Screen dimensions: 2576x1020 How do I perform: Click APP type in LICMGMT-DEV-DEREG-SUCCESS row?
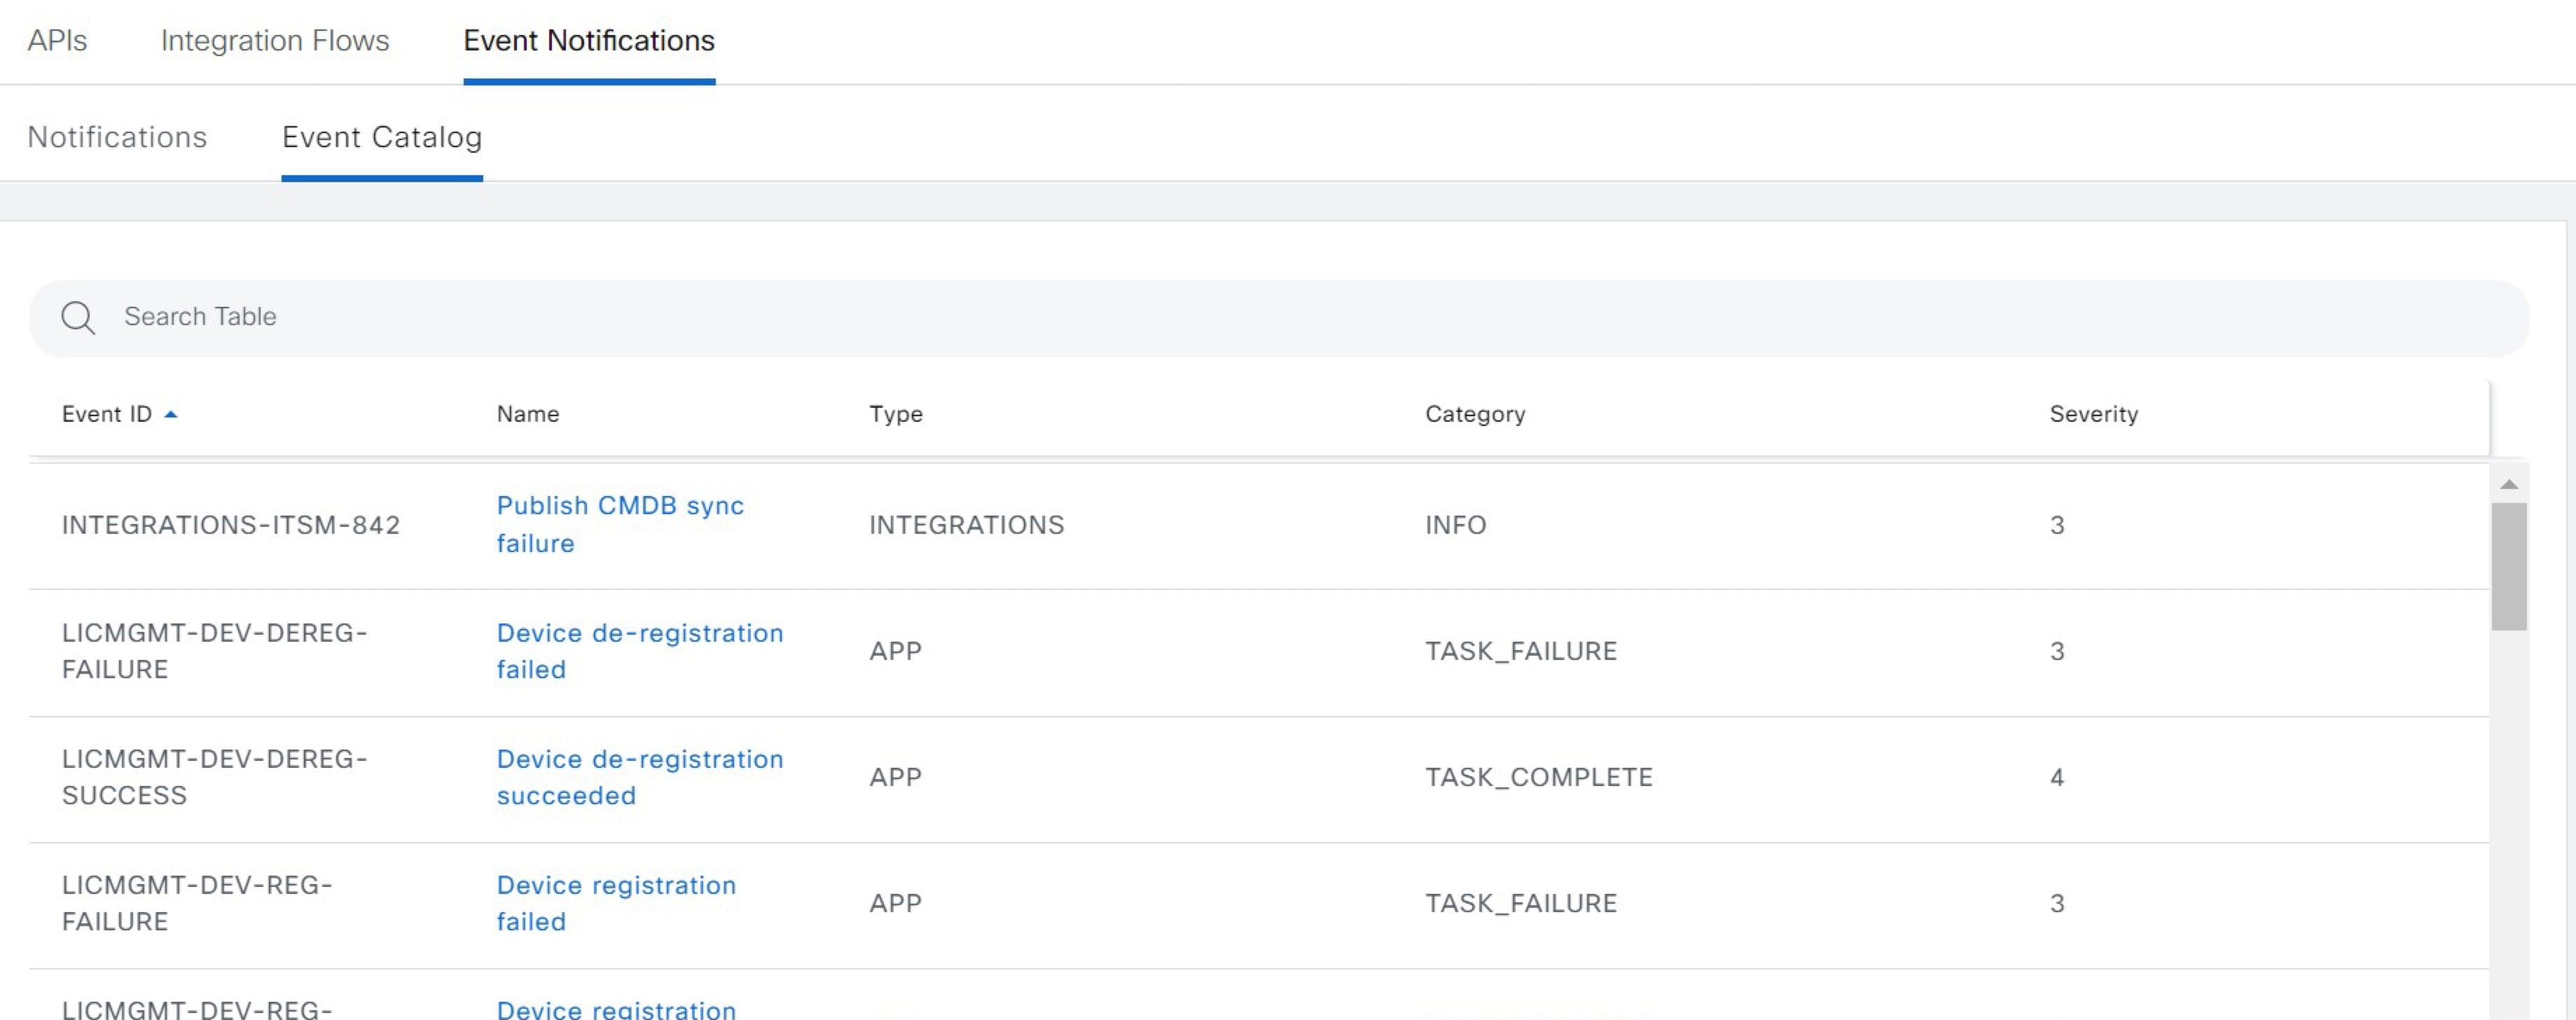[x=895, y=777]
